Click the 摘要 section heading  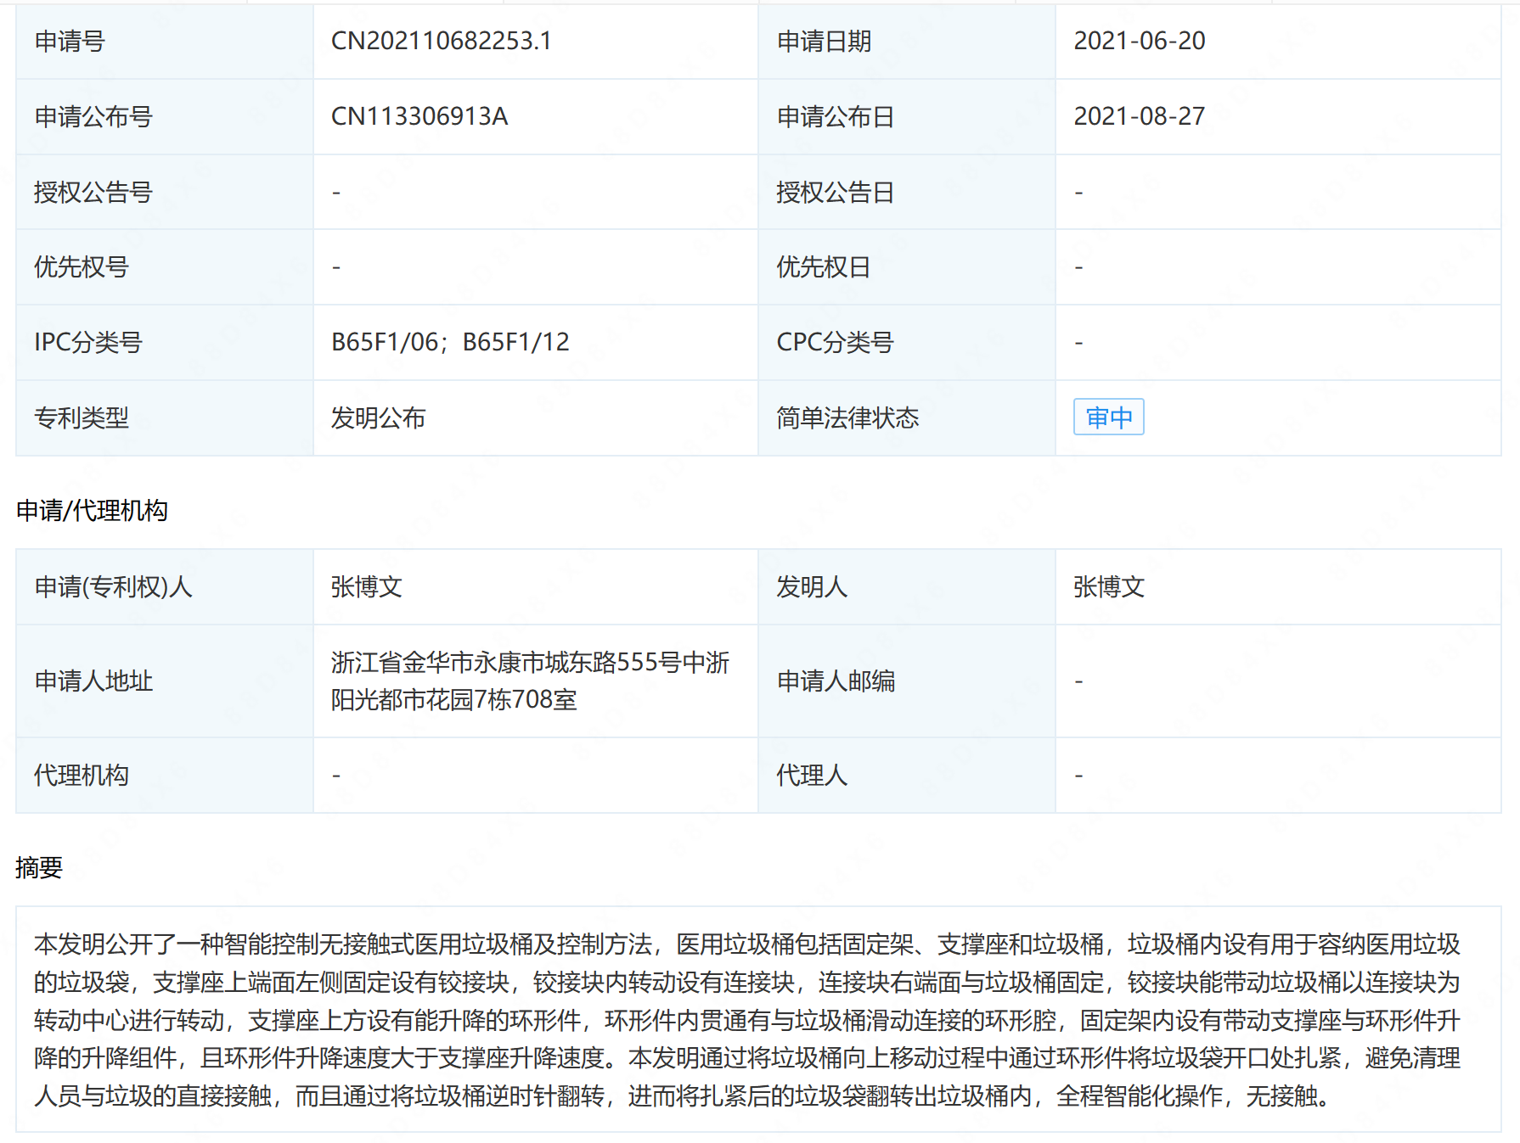(39, 867)
